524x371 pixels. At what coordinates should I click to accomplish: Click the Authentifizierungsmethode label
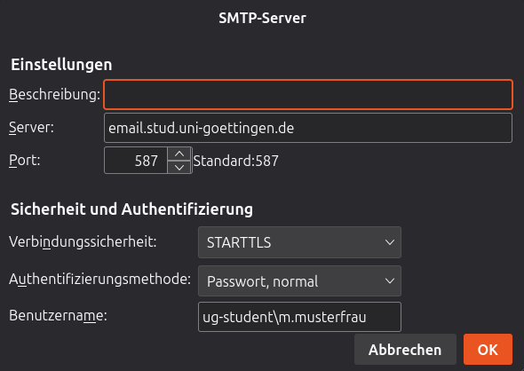(x=100, y=280)
